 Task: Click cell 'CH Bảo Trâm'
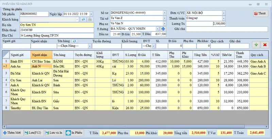tap(41, 61)
